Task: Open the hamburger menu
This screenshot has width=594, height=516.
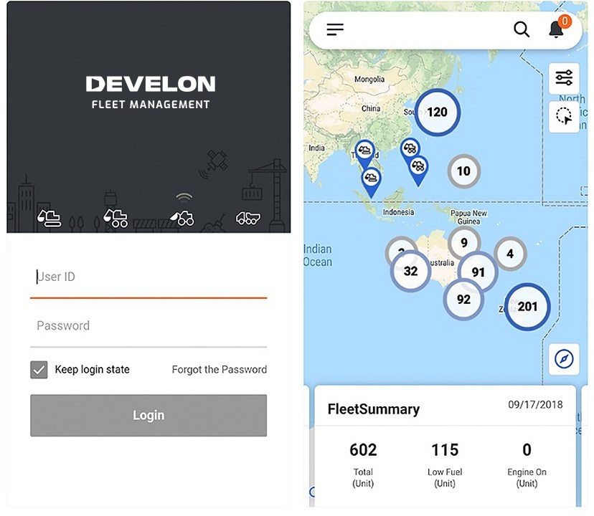Action: click(x=335, y=29)
